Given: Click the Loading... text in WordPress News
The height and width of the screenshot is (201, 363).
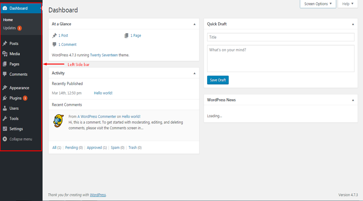Looking at the screenshot, I should (214, 116).
